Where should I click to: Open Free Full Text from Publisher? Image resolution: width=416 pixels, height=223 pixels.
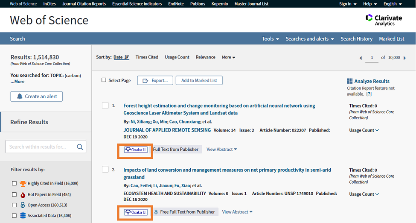pos(185,212)
